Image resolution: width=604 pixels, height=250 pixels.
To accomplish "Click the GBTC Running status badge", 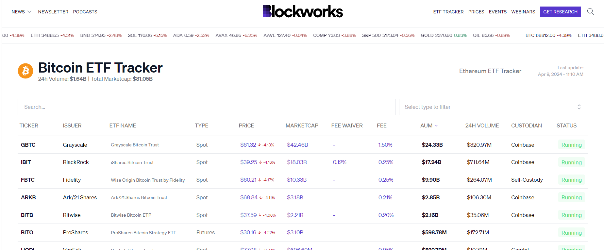I will (571, 145).
